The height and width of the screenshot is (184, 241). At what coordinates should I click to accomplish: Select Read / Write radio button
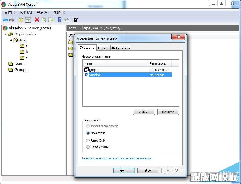coord(88,147)
